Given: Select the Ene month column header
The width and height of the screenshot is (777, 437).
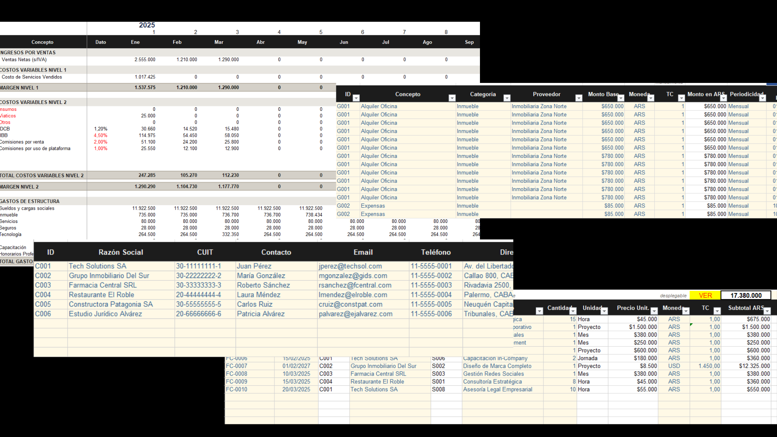Looking at the screenshot, I should pyautogui.click(x=135, y=42).
